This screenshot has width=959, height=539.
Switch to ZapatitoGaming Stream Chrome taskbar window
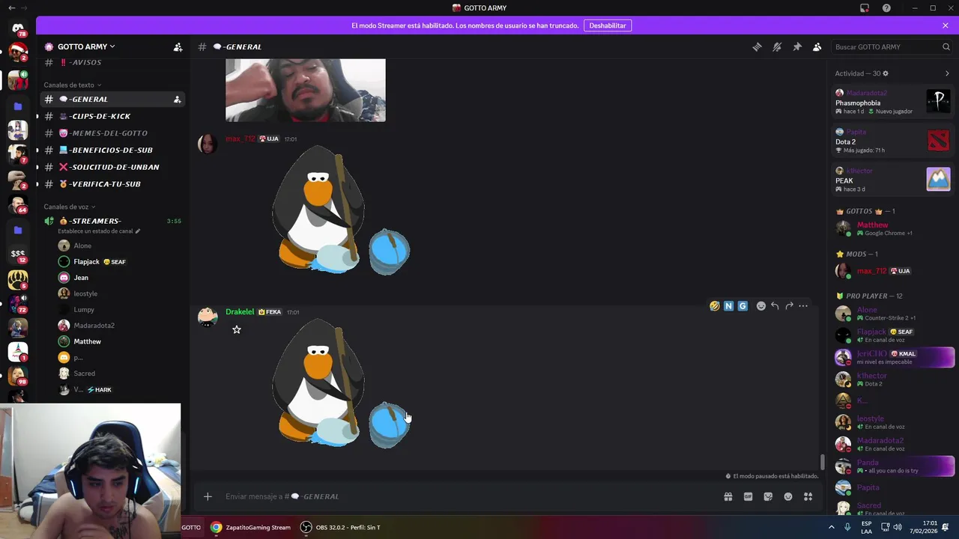[x=251, y=527]
